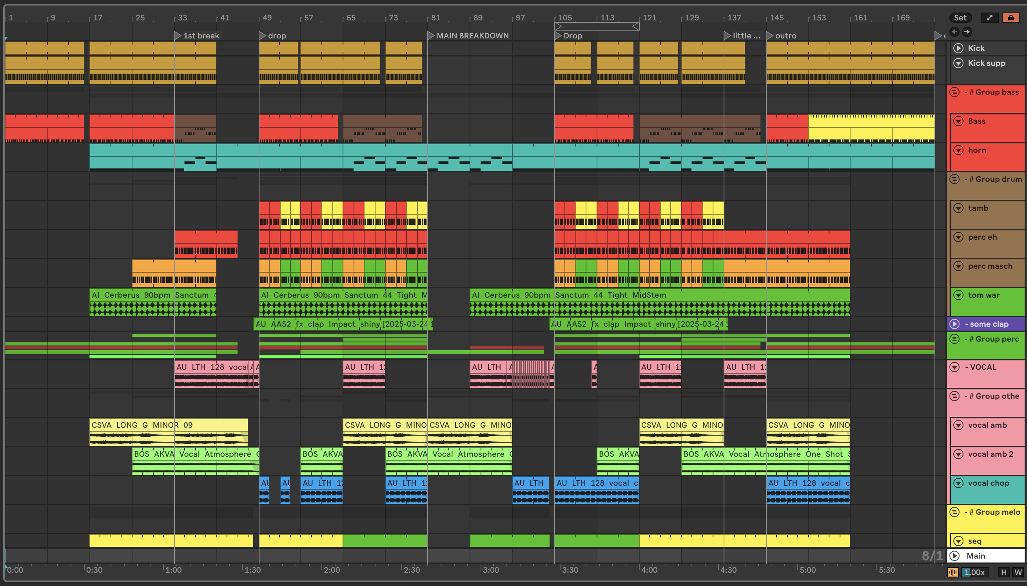Fold the Kick supp track
1027x586 pixels.
958,63
